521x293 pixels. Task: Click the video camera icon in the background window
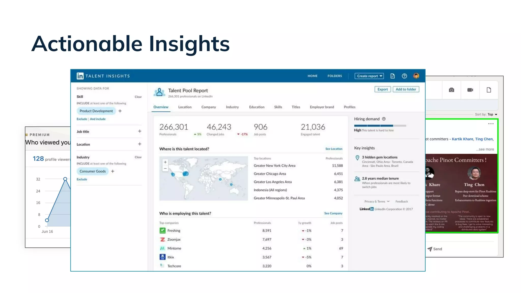click(470, 90)
